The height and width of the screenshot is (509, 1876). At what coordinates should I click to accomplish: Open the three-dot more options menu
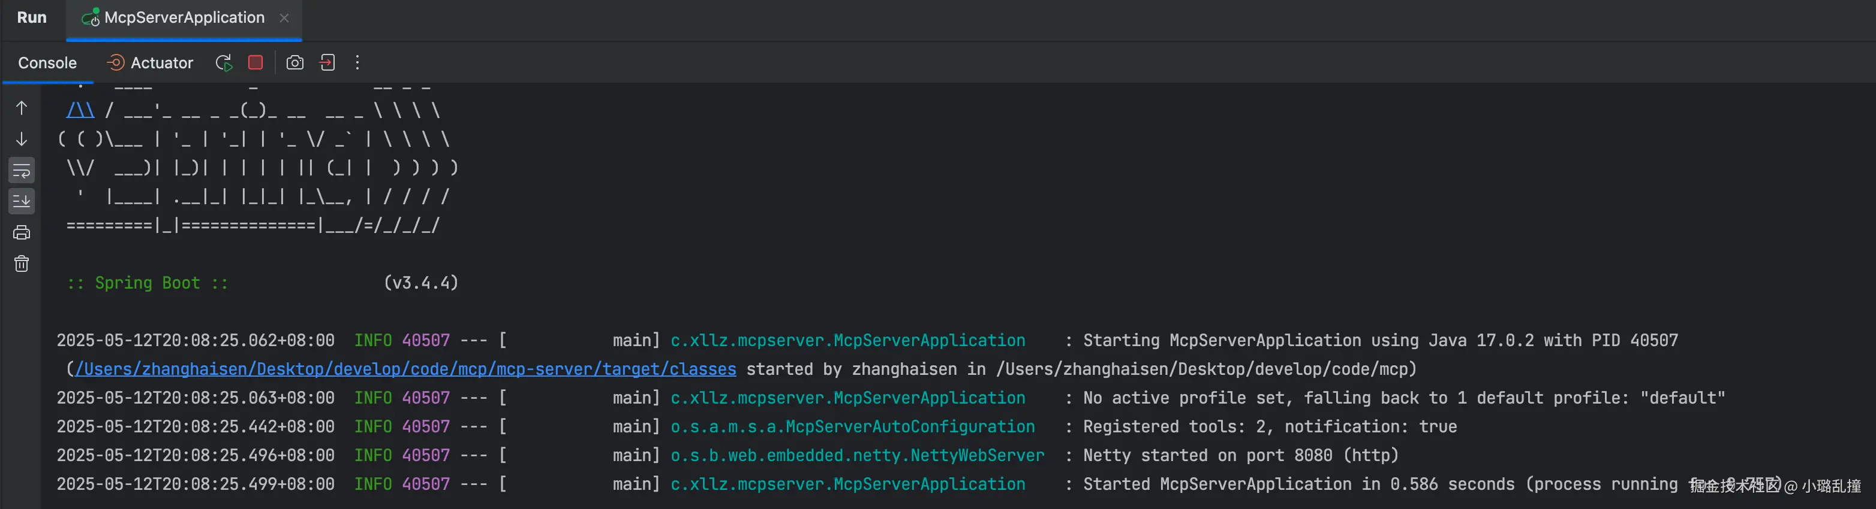(x=357, y=62)
